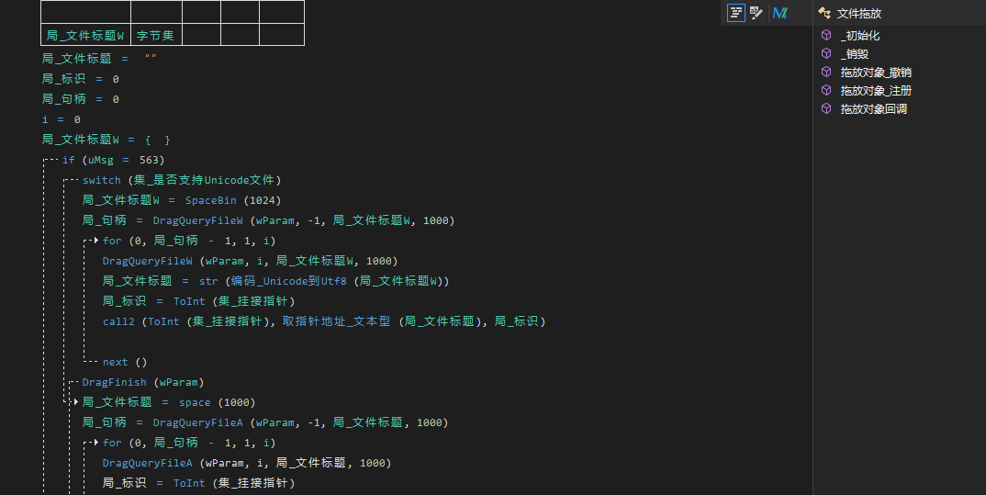Click DragQueryFileW (wParam, i, 局_文件标题W, 1000) line
Image resolution: width=986 pixels, height=495 pixels.
(251, 261)
